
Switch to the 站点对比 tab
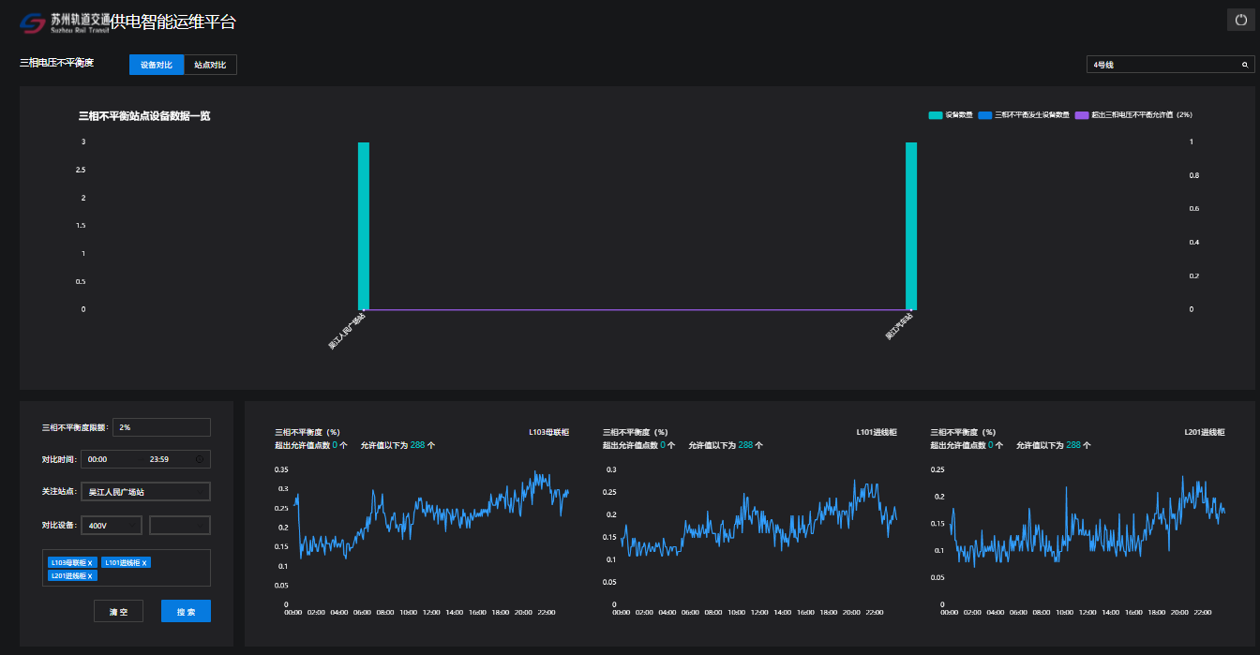coord(210,65)
